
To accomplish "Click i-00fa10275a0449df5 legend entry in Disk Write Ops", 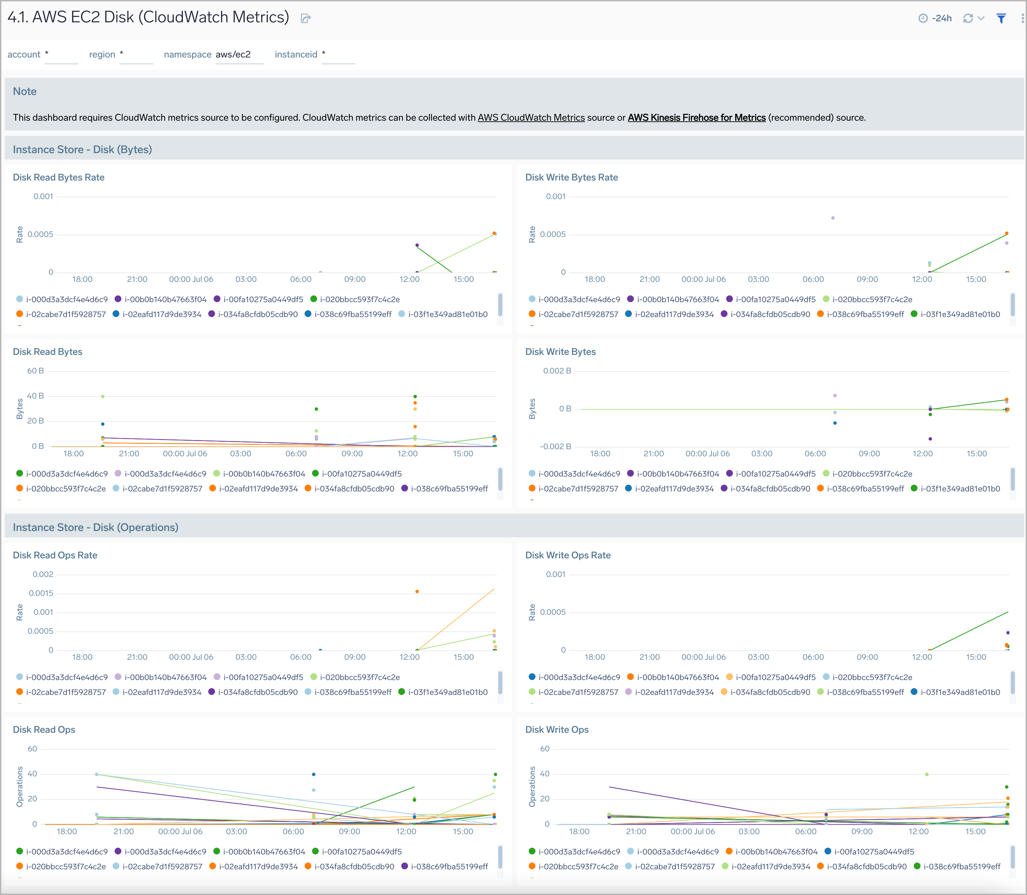I will point(869,851).
